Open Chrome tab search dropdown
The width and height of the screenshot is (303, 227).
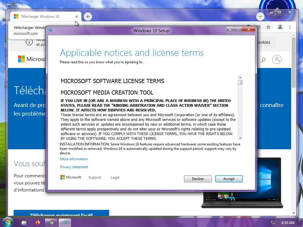(x=260, y=17)
